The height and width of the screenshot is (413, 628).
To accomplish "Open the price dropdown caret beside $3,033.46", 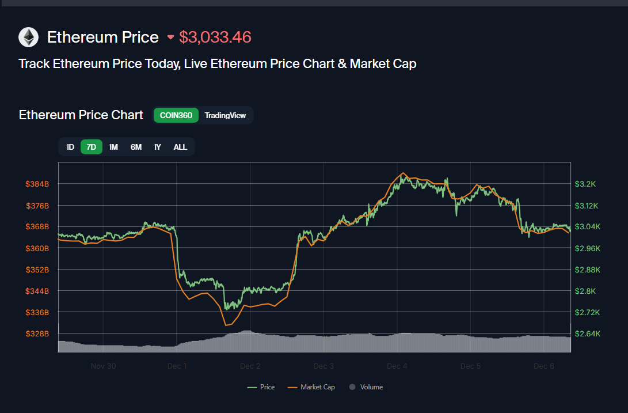I will 170,37.
